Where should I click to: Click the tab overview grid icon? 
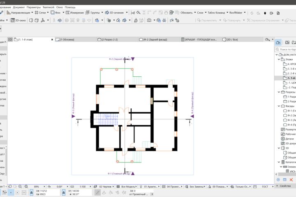(x=10, y=39)
